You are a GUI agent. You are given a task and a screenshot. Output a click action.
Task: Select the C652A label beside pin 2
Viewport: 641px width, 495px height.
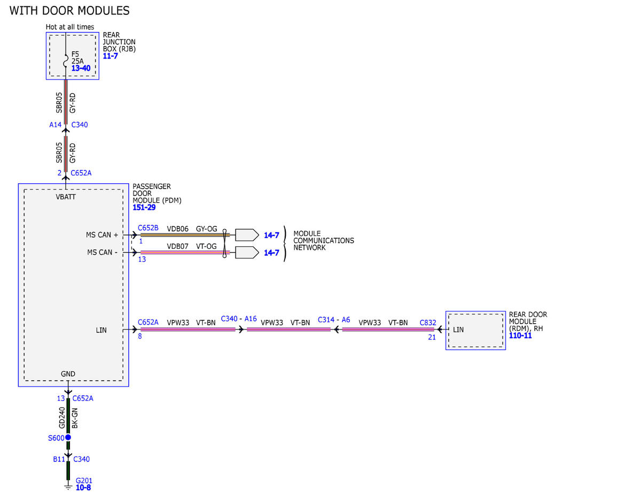(81, 173)
